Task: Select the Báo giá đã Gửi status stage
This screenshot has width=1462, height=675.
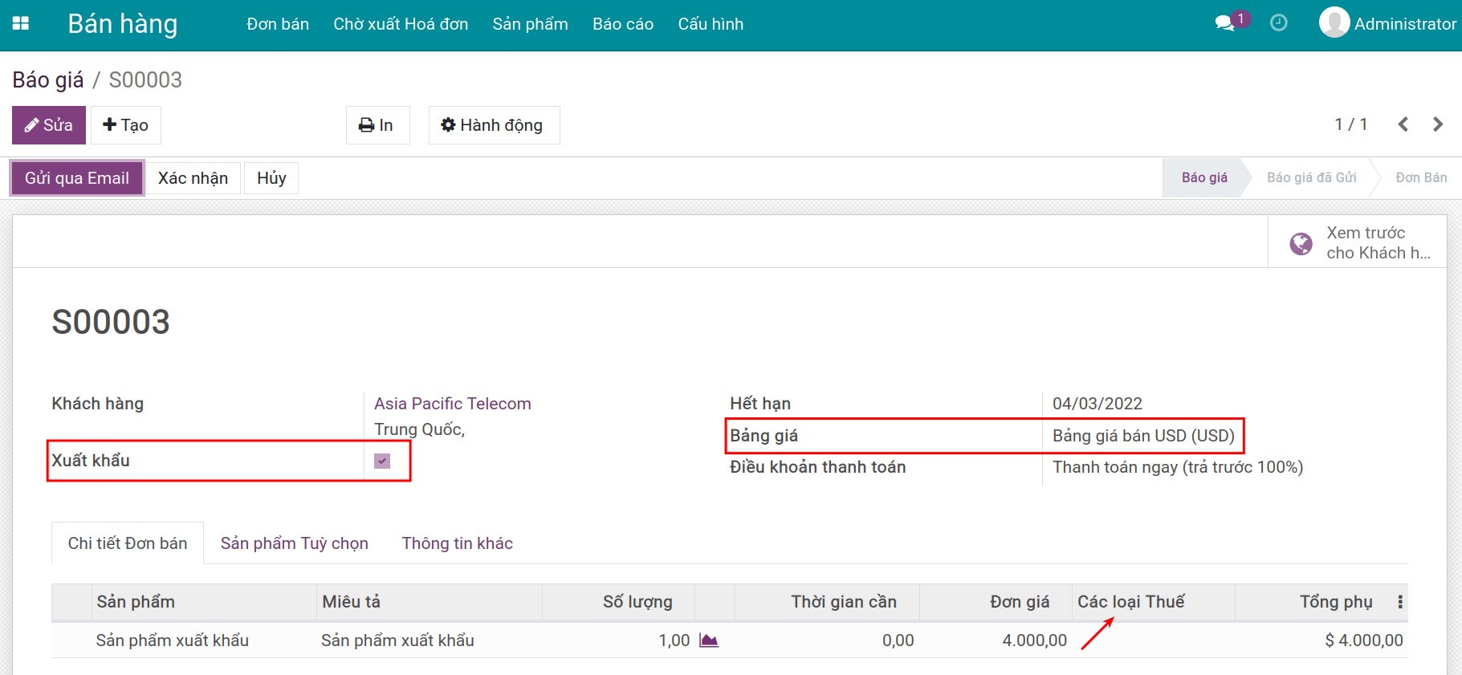Action: pos(1311,178)
